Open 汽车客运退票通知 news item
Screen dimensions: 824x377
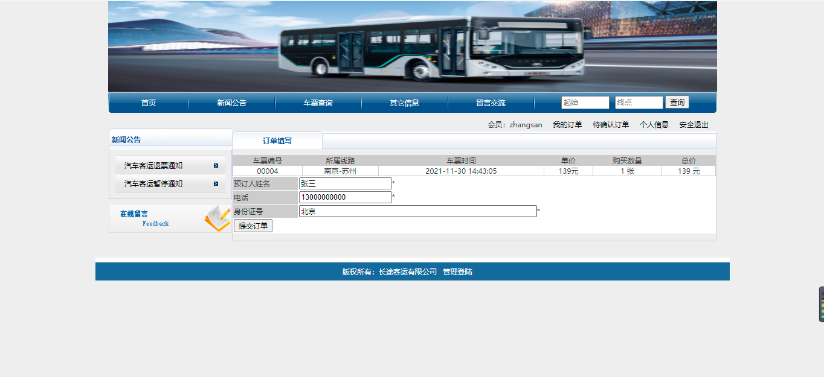tap(153, 166)
